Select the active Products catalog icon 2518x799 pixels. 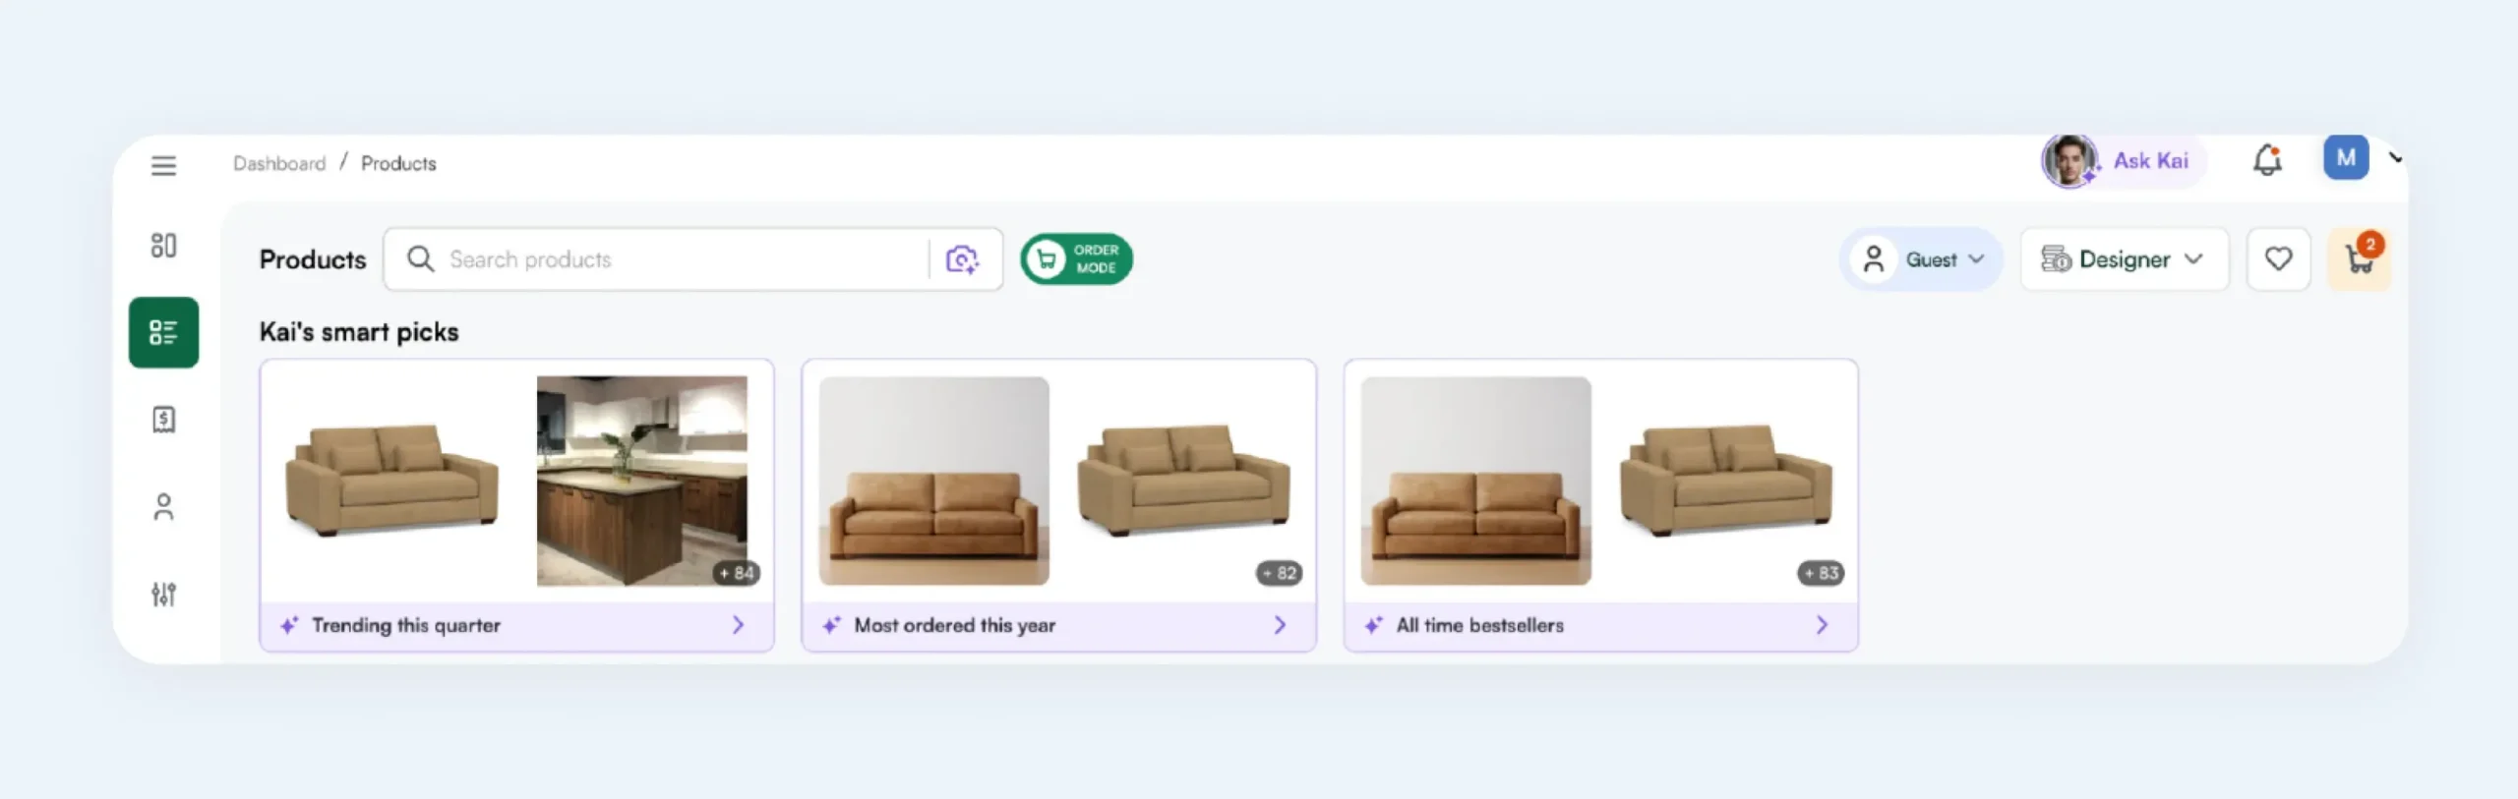coord(163,332)
